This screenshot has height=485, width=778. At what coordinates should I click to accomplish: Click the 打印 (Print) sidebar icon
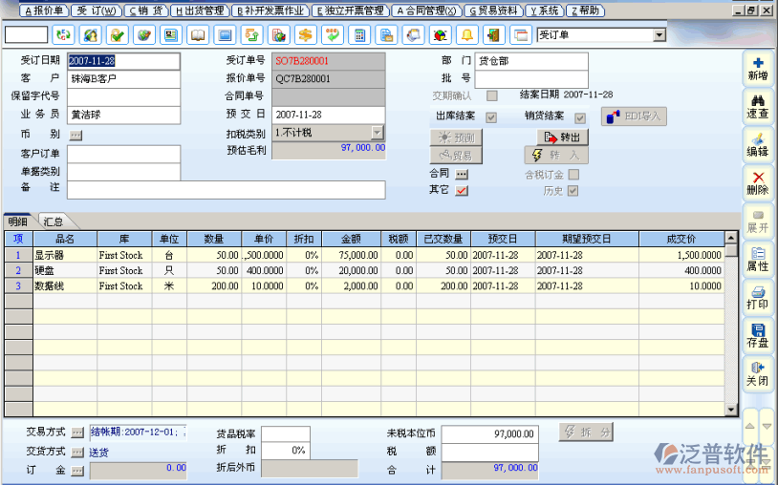pos(757,297)
